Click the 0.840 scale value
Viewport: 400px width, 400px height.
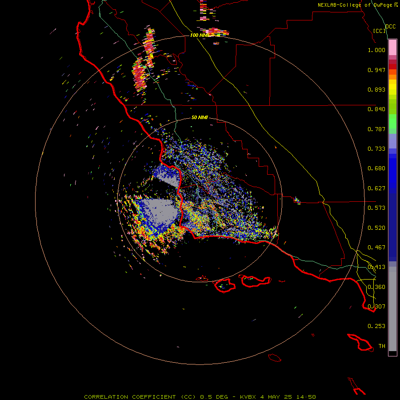click(x=376, y=109)
